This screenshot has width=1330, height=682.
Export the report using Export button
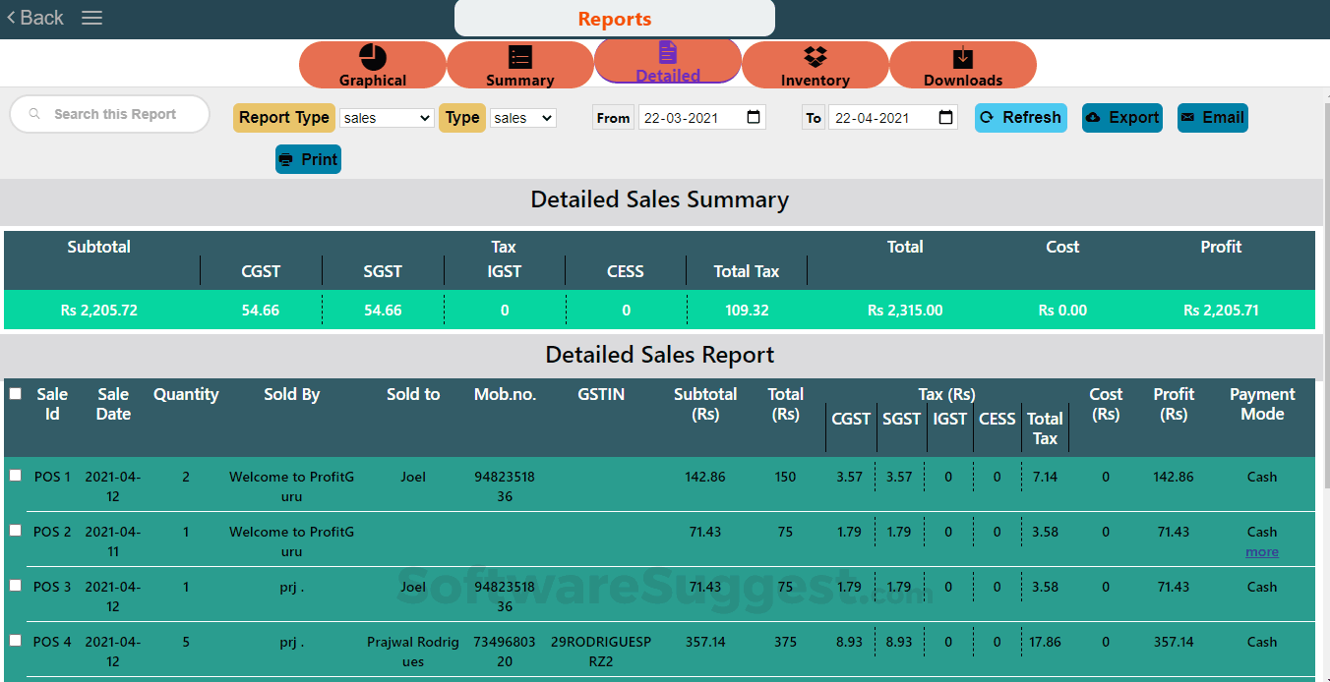pos(1122,118)
